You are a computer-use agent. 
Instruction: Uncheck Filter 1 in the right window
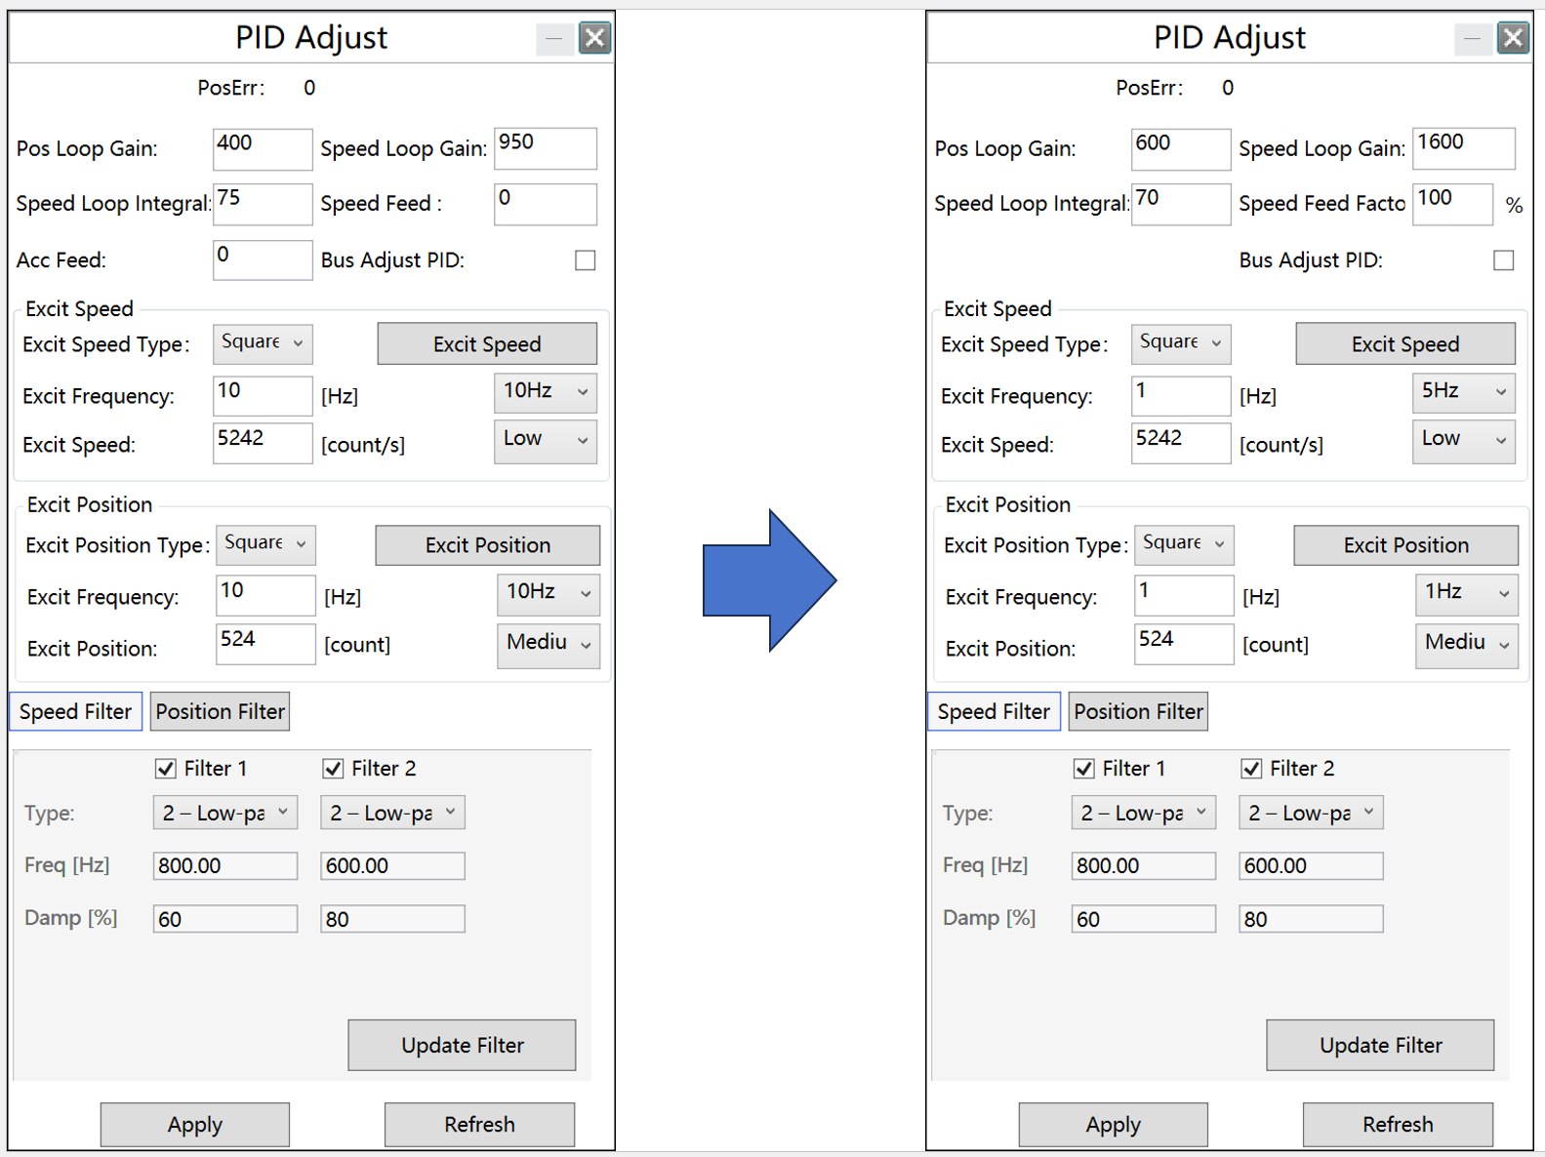(1083, 769)
